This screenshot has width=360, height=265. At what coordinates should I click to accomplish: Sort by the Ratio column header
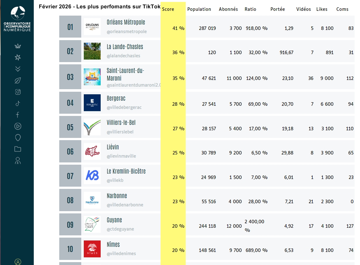click(x=250, y=9)
